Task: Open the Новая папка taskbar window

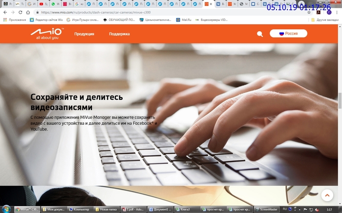Action: [x=107, y=209]
